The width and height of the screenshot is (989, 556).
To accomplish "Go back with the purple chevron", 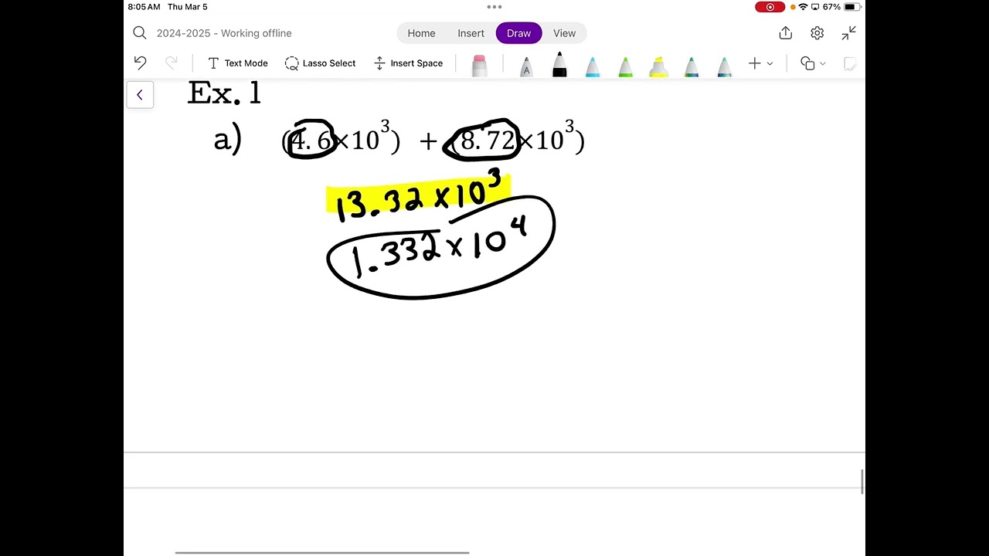I will coord(140,95).
